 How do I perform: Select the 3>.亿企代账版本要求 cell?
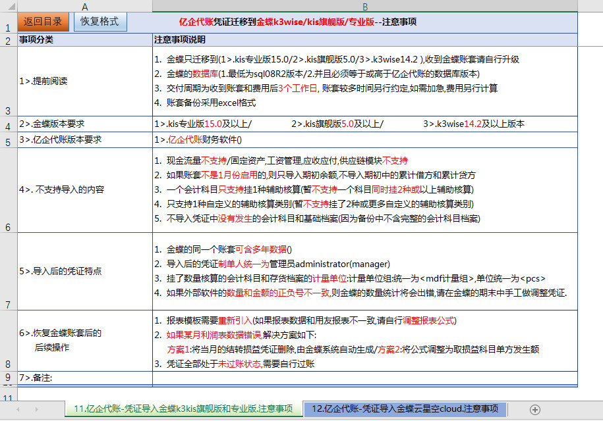point(84,139)
